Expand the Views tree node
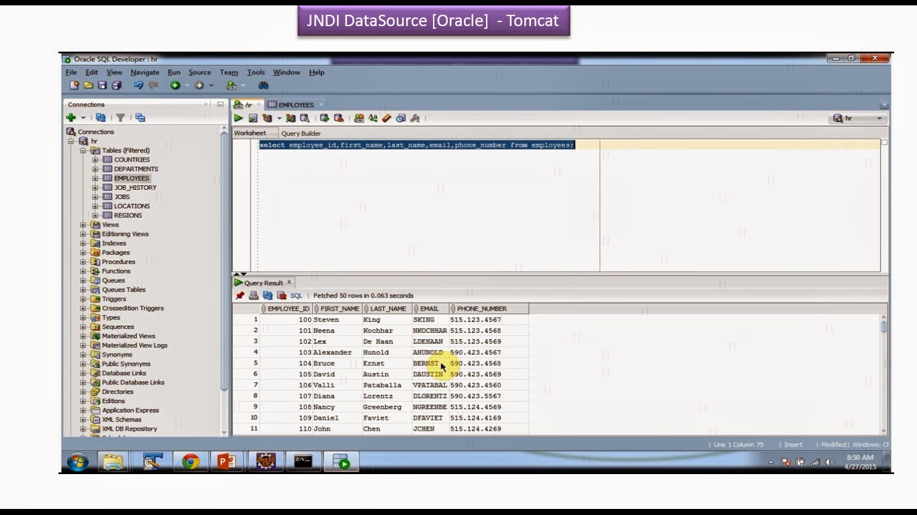This screenshot has width=917, height=515. (83, 225)
